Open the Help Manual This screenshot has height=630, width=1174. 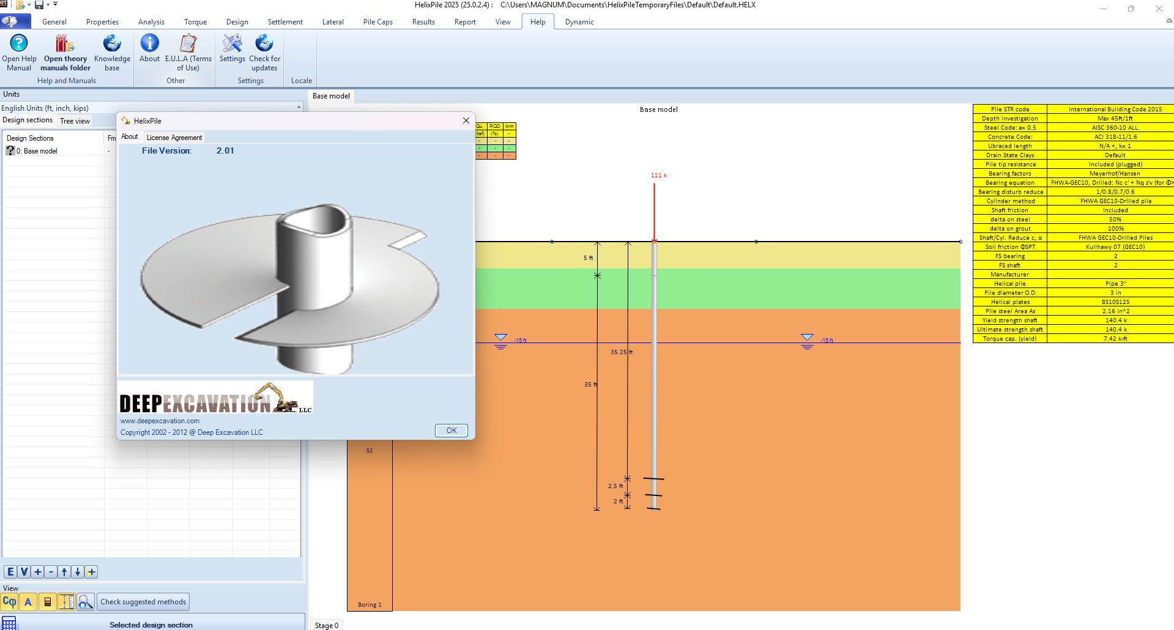click(x=19, y=53)
